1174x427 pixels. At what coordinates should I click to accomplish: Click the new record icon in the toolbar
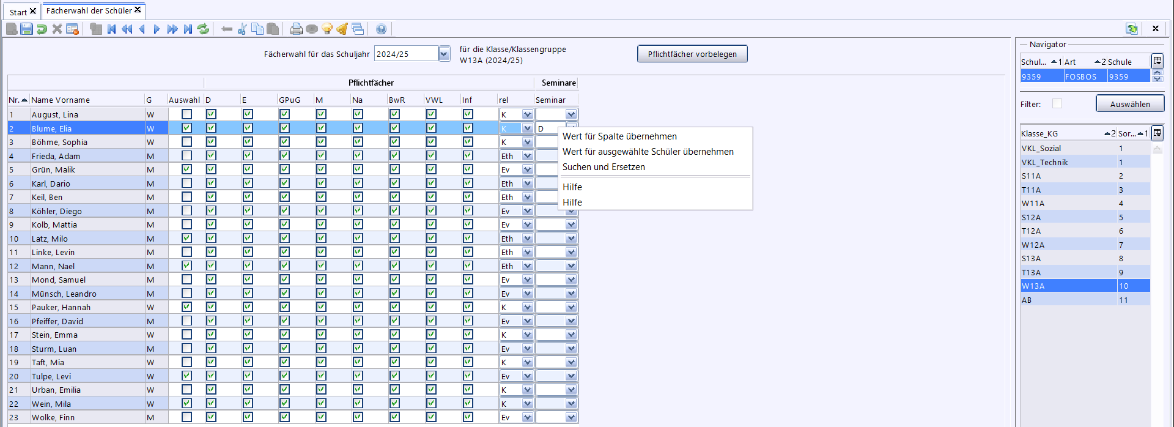click(12, 29)
